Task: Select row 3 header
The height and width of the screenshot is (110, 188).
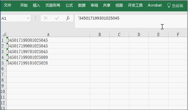Action: 3,51
